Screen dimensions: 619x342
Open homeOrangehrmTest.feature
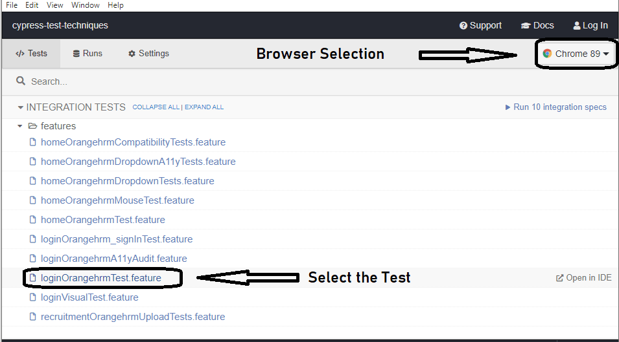coord(103,220)
